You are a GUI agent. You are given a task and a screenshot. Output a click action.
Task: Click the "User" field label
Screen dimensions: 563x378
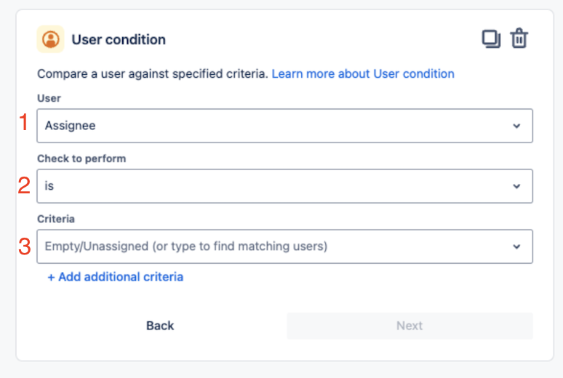click(49, 97)
